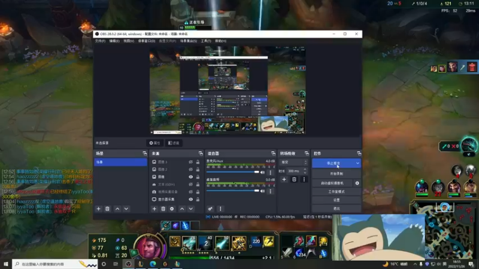
Task: Hide the visible 图像 source
Action: (x=190, y=177)
